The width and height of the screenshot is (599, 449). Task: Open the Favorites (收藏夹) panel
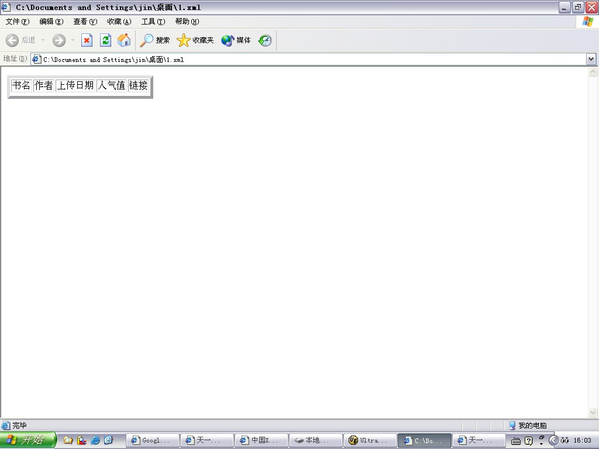(x=195, y=40)
